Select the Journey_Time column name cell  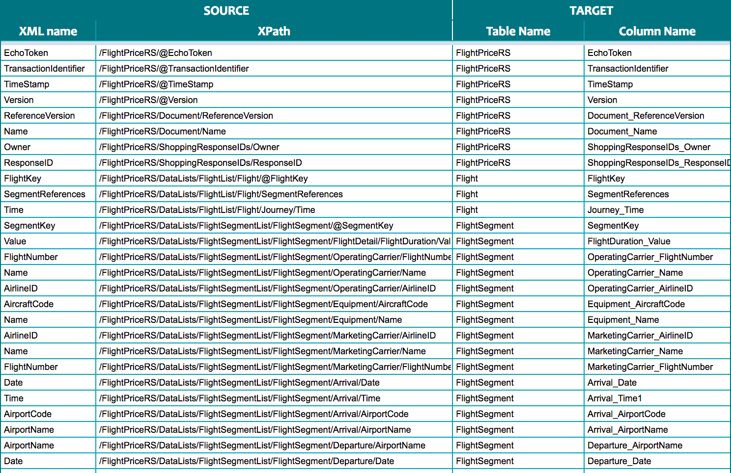[657, 210]
